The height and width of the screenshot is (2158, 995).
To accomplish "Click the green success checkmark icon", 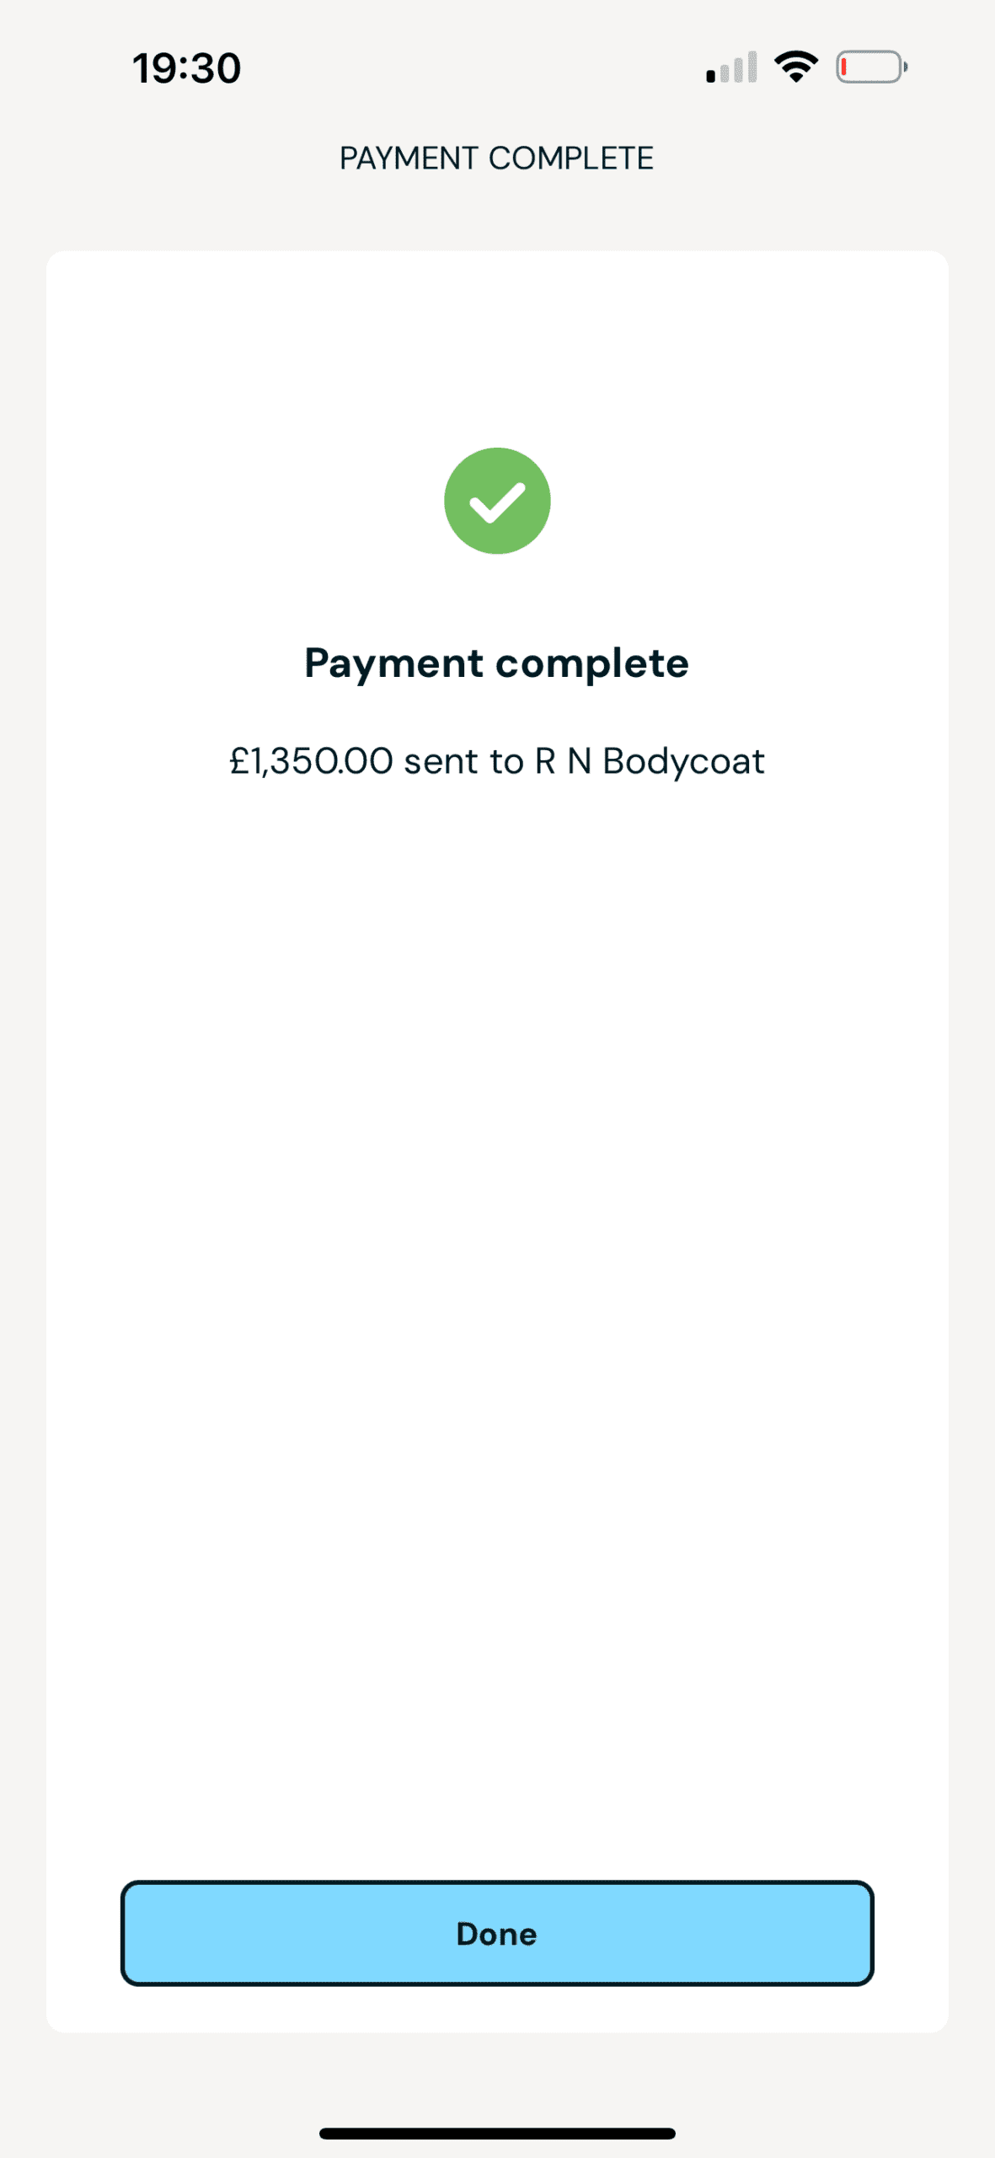I will tap(497, 501).
